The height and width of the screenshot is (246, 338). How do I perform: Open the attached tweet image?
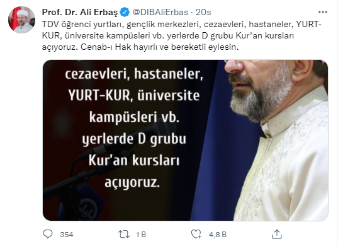[x=186, y=141]
